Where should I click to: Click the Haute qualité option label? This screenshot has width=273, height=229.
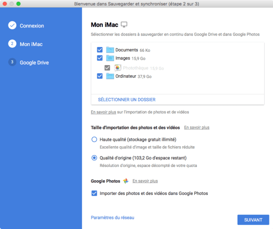tap(138, 140)
